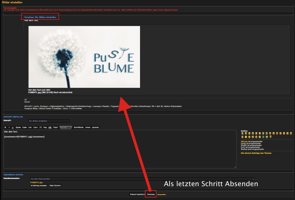This screenshot has width=295, height=200.
Task: Insert List BBCode tag
Action: pos(30,127)
